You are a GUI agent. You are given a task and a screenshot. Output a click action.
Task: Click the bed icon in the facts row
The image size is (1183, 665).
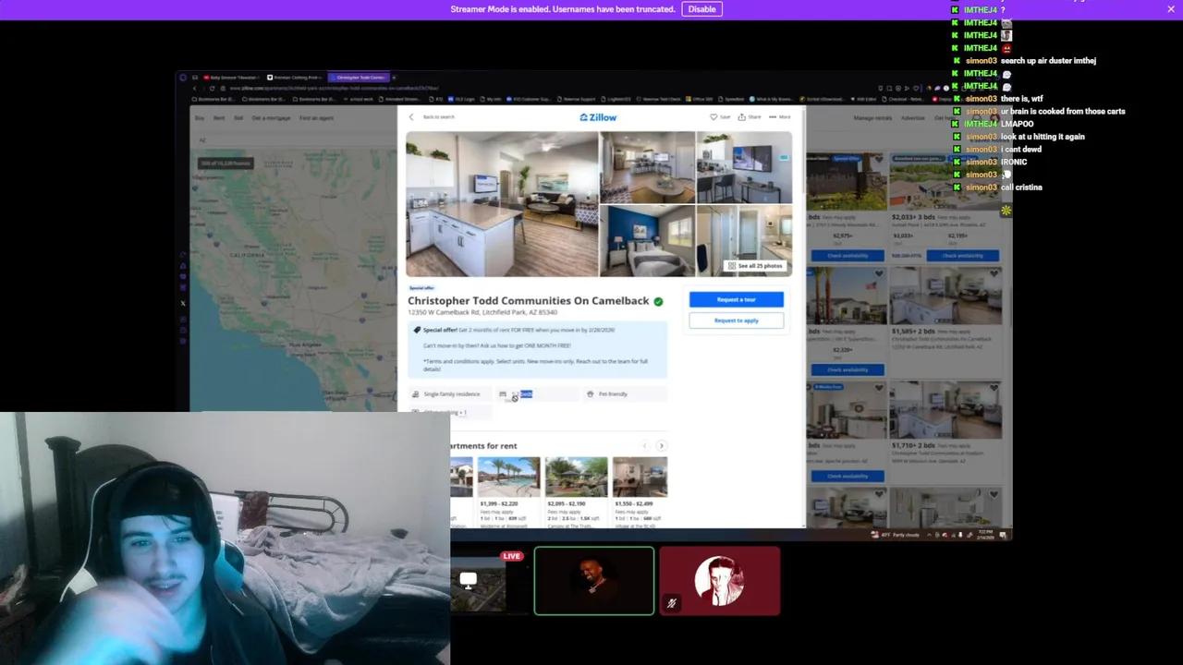[x=503, y=394]
